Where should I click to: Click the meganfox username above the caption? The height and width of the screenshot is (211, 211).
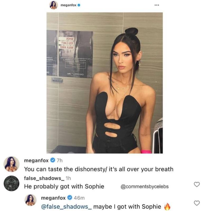(36, 160)
